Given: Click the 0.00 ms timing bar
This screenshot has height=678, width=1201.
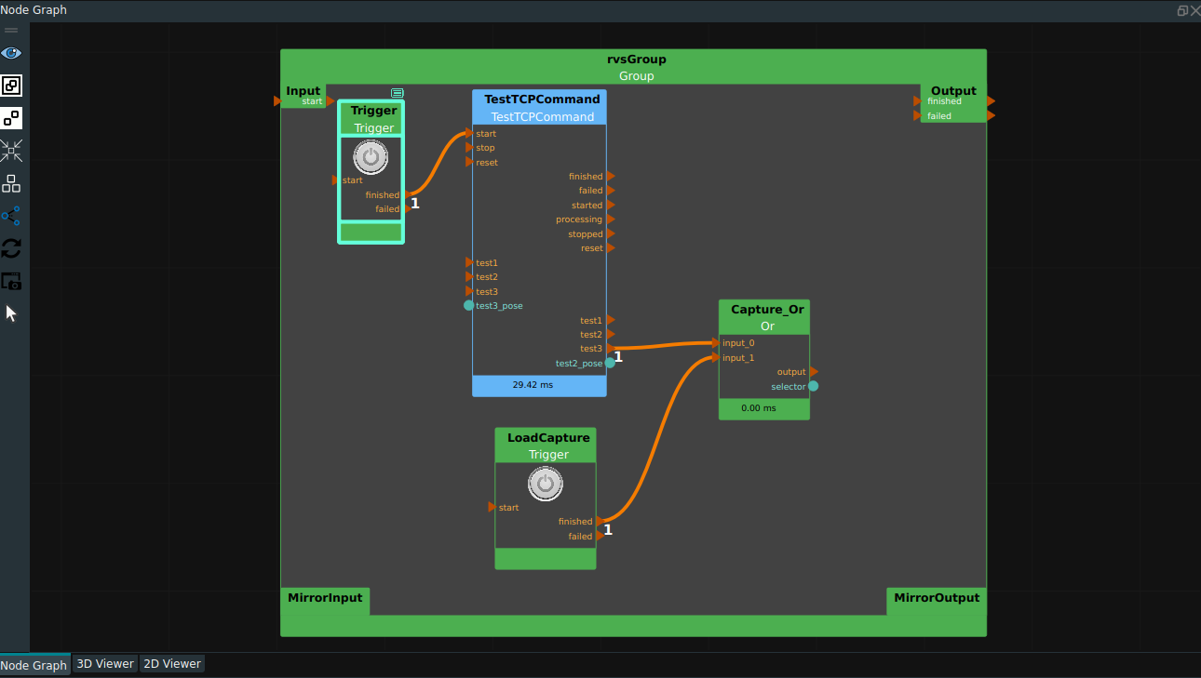Looking at the screenshot, I should point(764,408).
